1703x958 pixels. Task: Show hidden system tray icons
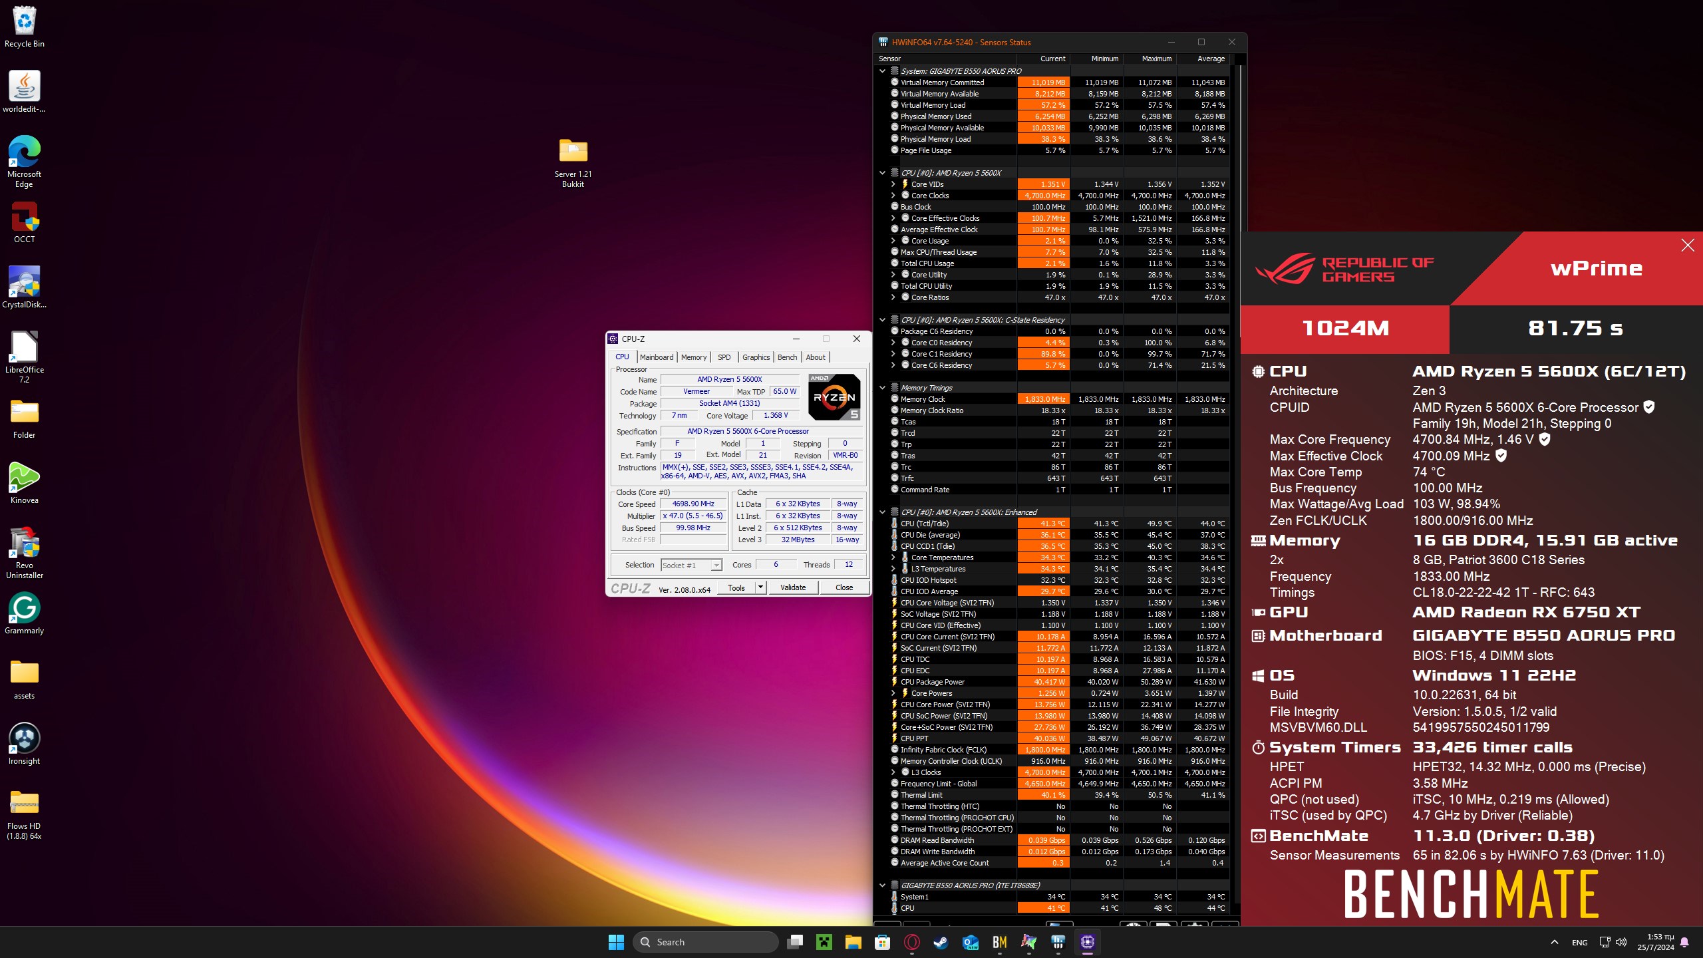pos(1555,942)
